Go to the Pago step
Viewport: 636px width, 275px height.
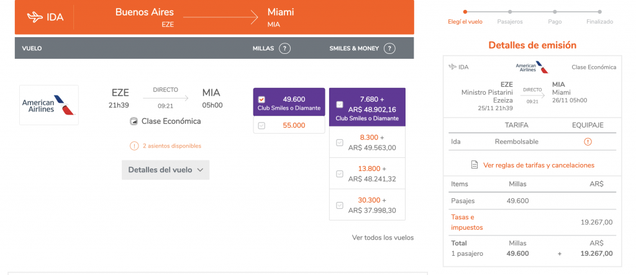[x=555, y=22]
